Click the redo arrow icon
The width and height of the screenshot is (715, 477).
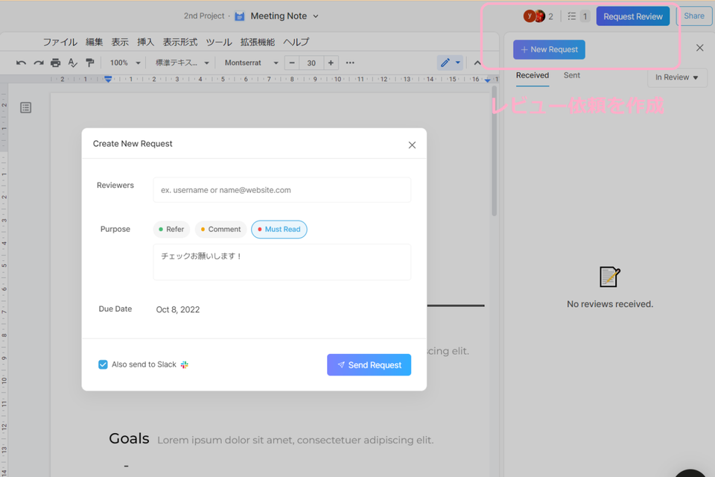(x=38, y=63)
